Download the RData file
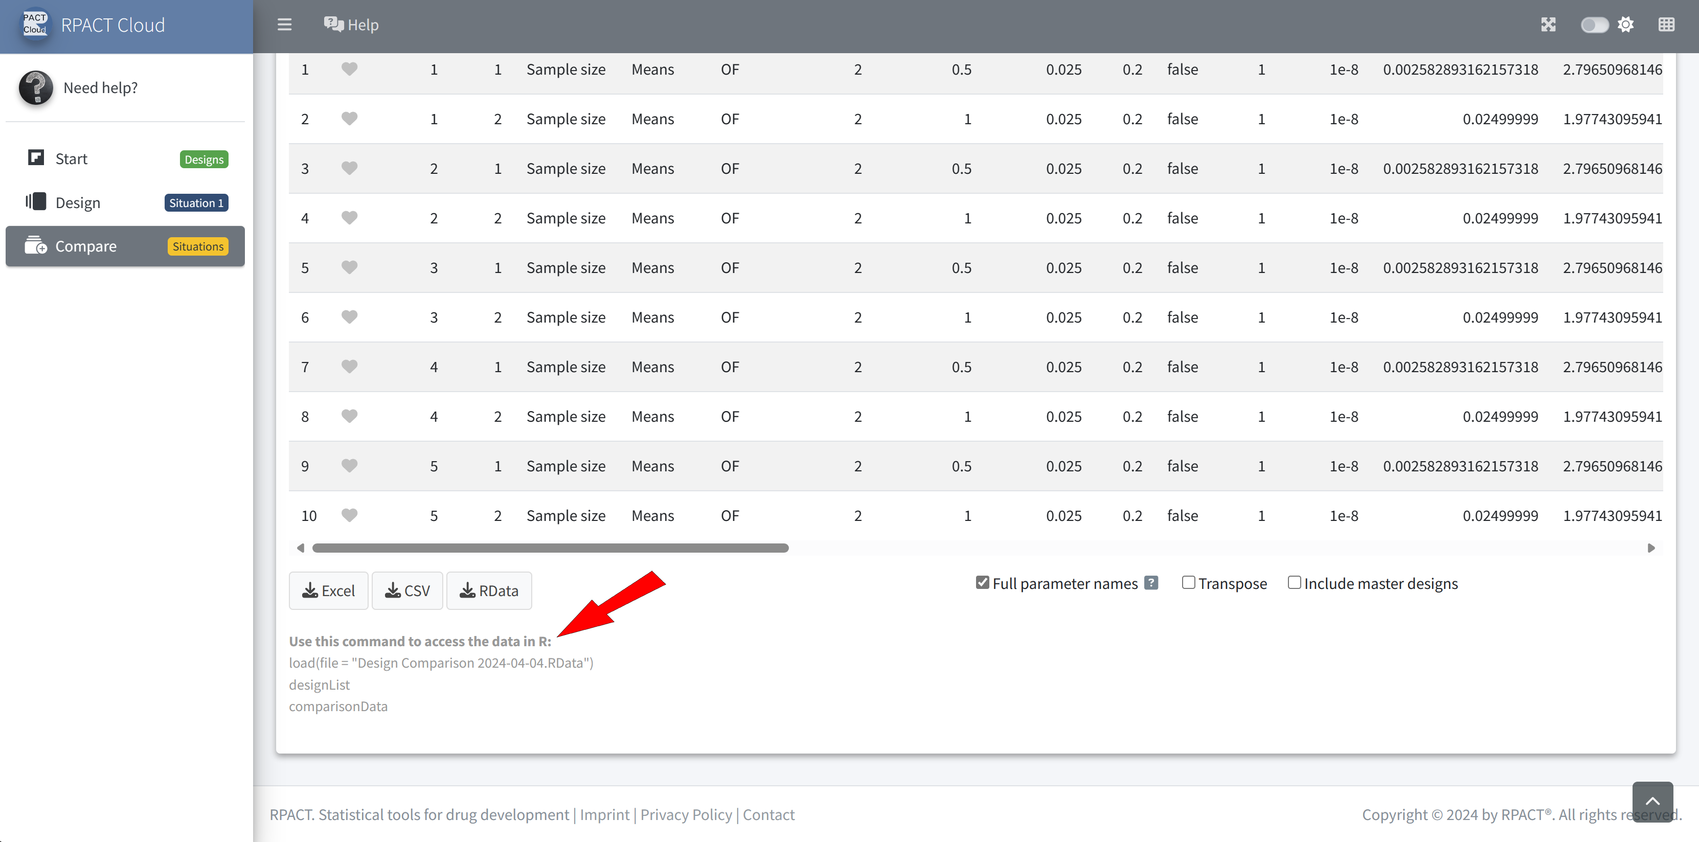 coord(489,591)
